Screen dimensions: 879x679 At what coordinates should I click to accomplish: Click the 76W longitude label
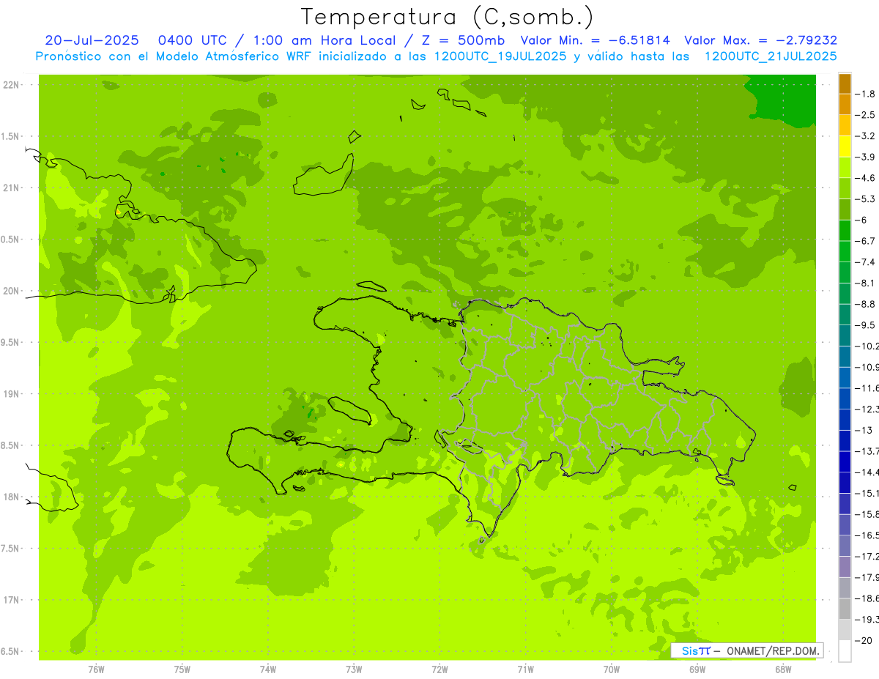click(x=96, y=669)
